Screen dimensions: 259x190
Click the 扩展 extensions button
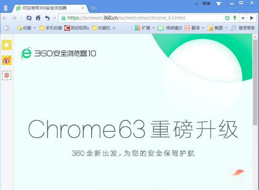(x=143, y=28)
